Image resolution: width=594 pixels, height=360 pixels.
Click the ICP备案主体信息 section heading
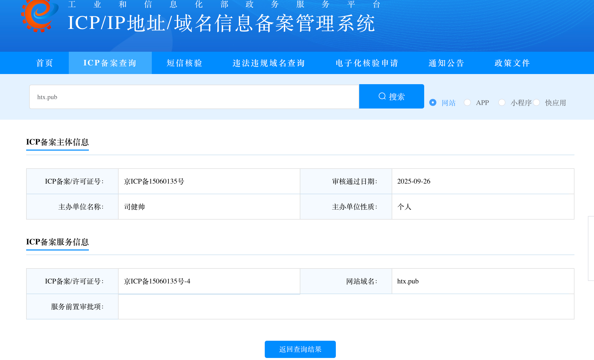pyautogui.click(x=57, y=142)
